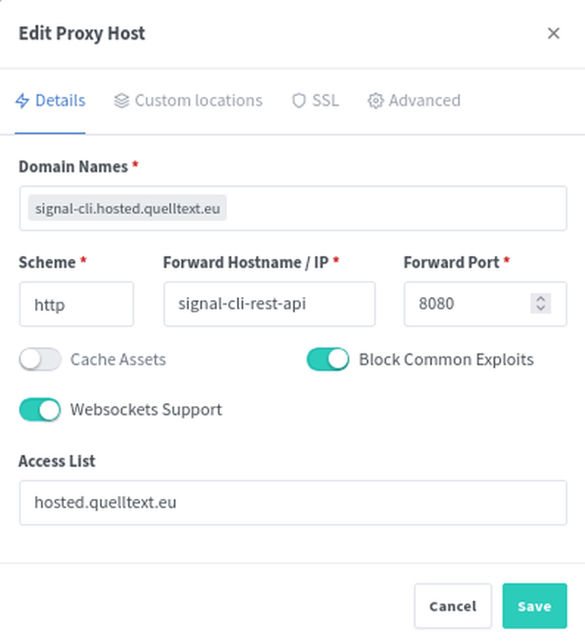Switch to the Custom locations tab
This screenshot has height=642, width=585.
tap(188, 101)
